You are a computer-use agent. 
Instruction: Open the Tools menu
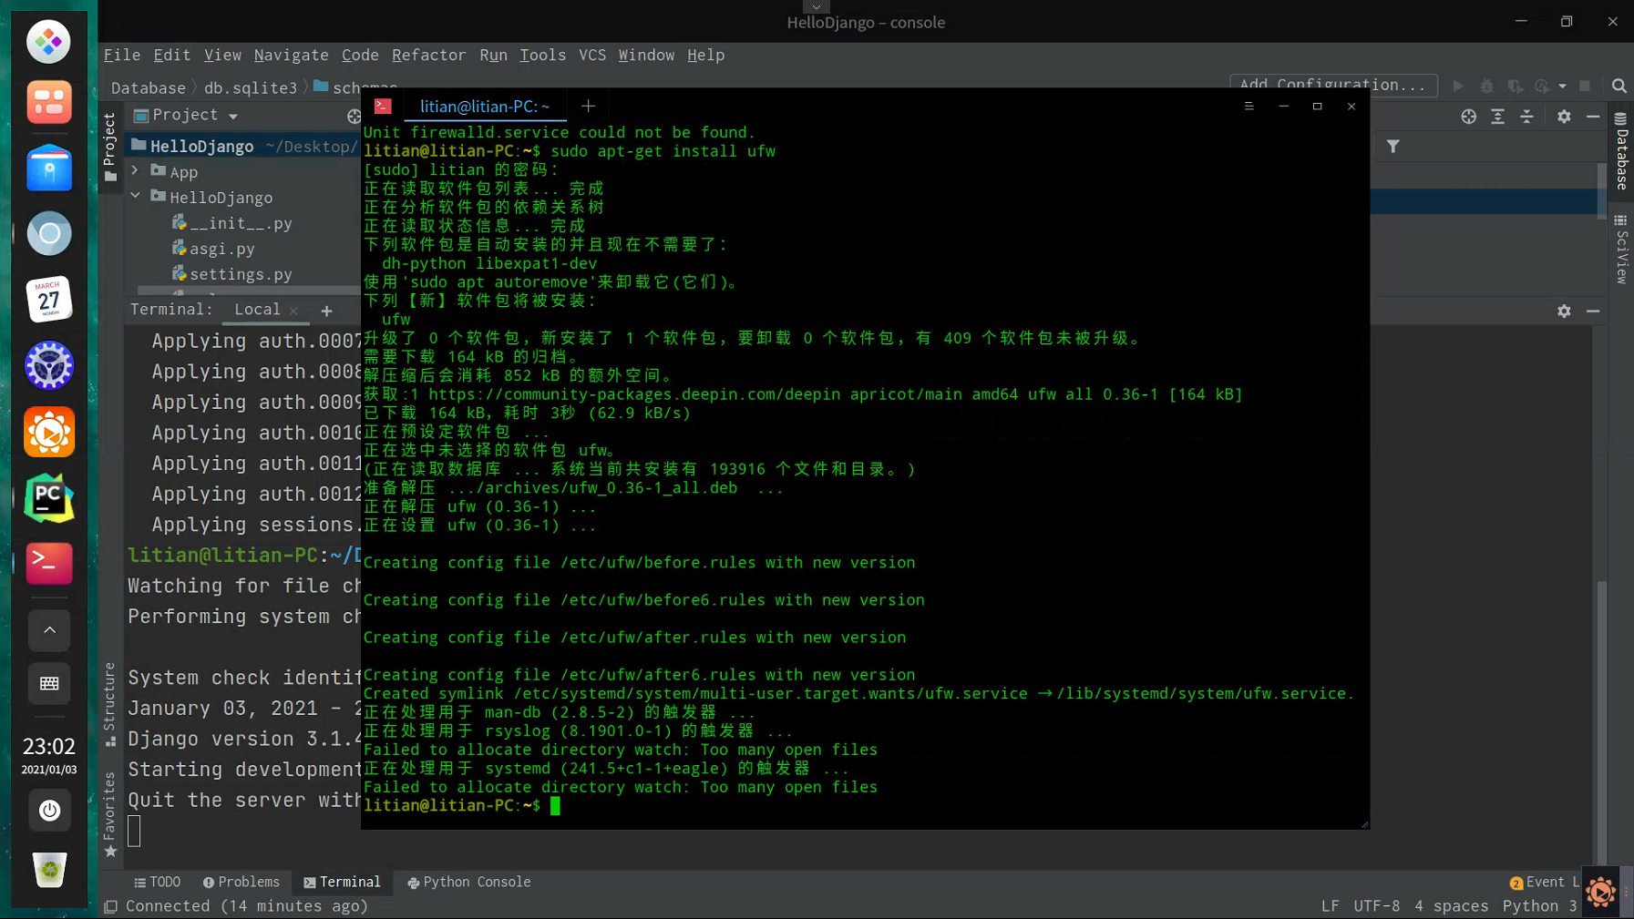click(543, 56)
